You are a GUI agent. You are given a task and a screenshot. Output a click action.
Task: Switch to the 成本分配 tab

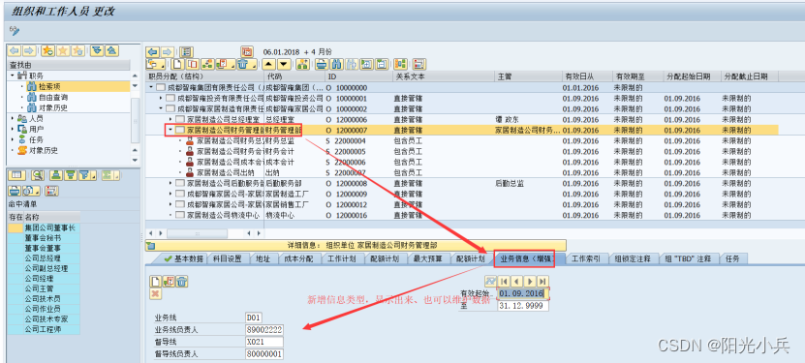click(x=298, y=258)
